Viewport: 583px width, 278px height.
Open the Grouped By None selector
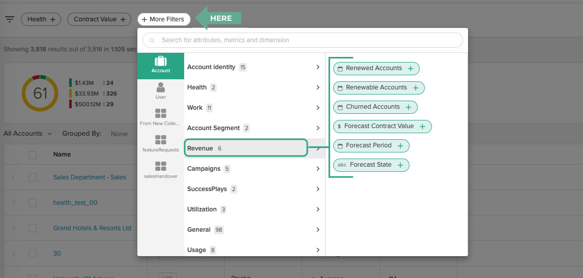pos(120,134)
